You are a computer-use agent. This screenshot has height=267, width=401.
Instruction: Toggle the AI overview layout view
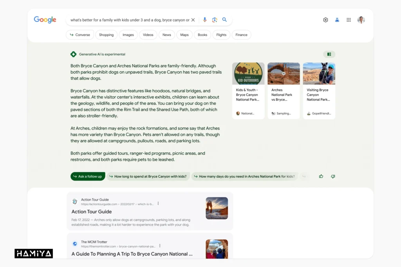[x=329, y=54]
